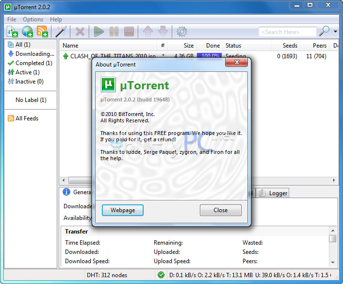
Task: Click the Webpage button in About dialog
Action: [123, 210]
